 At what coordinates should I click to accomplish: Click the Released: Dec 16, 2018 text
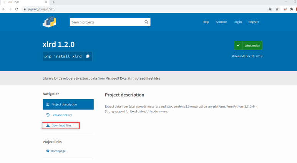247,56
